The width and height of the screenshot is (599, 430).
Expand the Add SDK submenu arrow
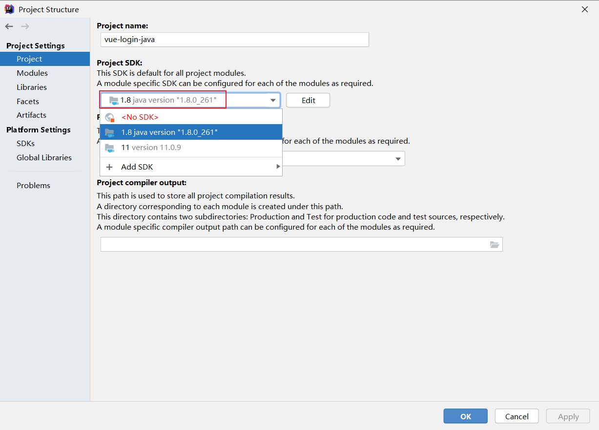[x=278, y=167]
